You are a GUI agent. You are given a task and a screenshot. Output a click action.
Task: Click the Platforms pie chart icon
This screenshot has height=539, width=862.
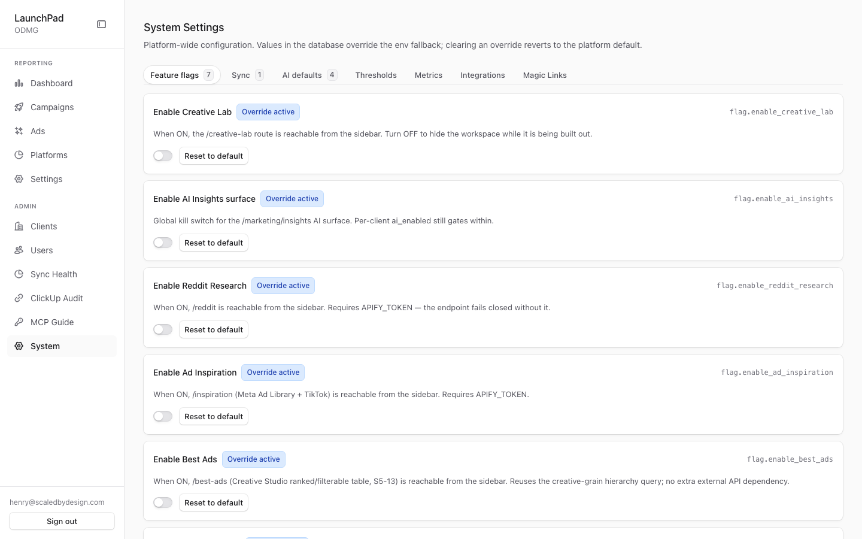coord(19,155)
